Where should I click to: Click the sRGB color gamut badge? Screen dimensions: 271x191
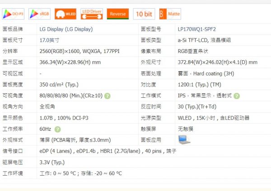[x=39, y=14]
